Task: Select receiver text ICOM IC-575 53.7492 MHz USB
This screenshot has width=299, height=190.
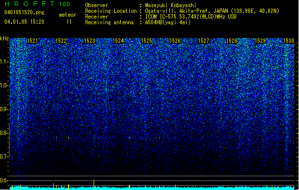Action: (191, 17)
